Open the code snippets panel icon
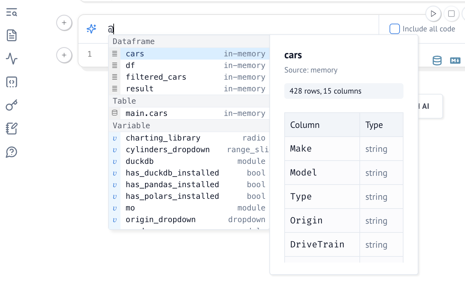The image size is (465, 283). tap(12, 82)
